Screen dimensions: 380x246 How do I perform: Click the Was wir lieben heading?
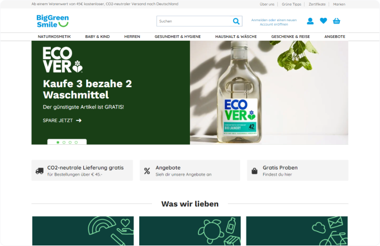(x=190, y=204)
